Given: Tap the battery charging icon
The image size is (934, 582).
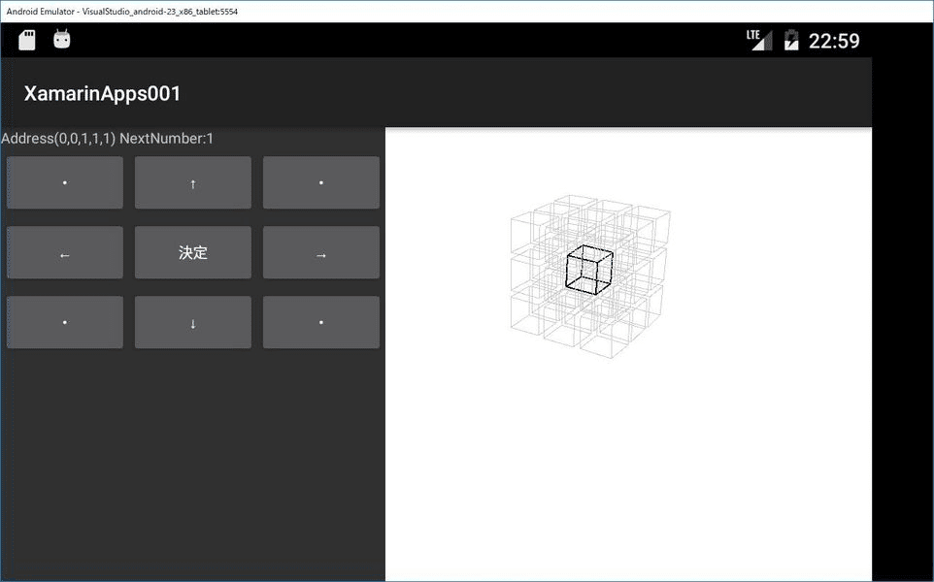Looking at the screenshot, I should point(791,40).
